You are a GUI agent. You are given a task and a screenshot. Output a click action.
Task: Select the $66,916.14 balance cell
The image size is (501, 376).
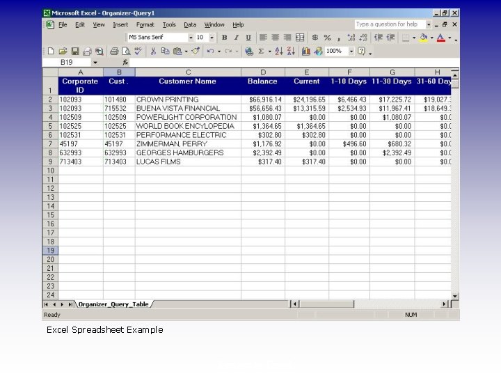pyautogui.click(x=263, y=100)
